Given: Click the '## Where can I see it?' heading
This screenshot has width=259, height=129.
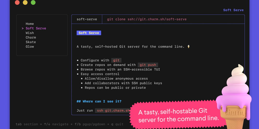Looking at the screenshot, I should 99,101.
